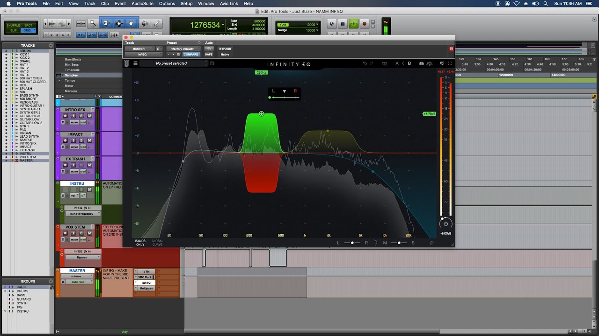Toggle the COMPARE button

190,54
